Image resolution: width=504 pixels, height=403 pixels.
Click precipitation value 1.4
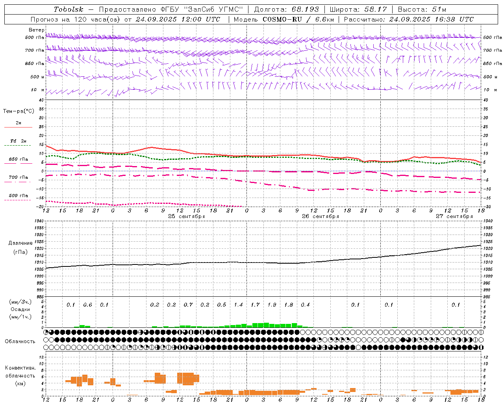tap(238, 305)
